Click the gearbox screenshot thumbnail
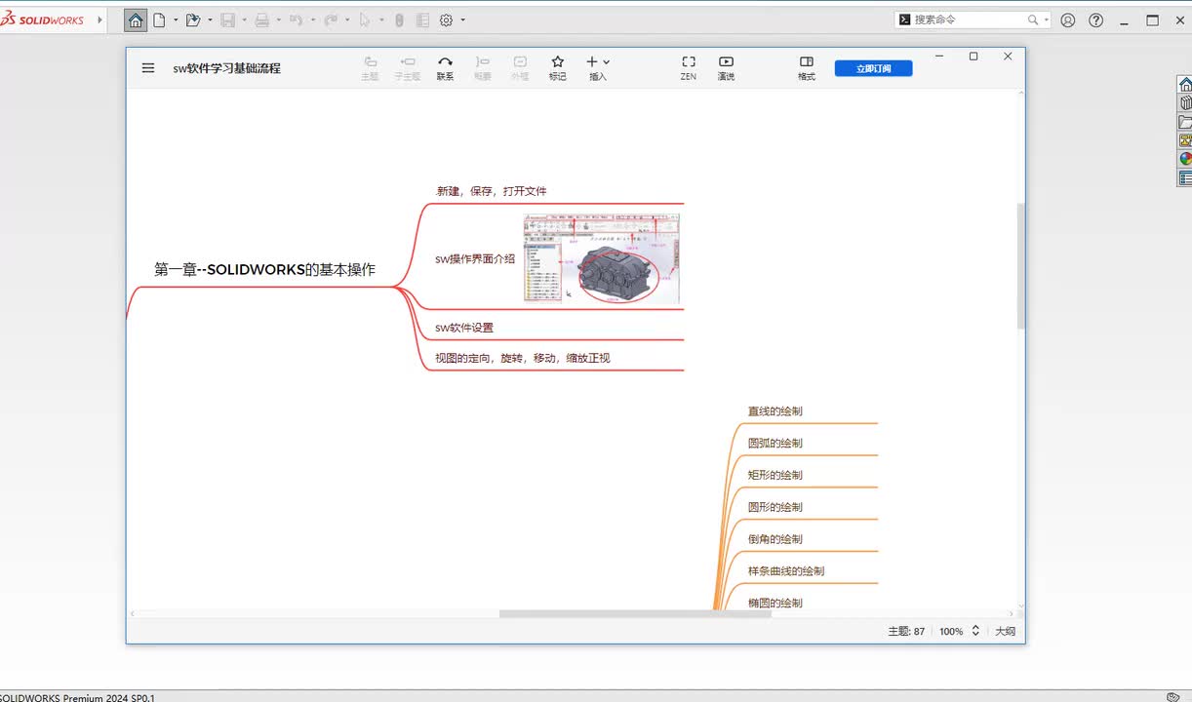 [x=602, y=258]
